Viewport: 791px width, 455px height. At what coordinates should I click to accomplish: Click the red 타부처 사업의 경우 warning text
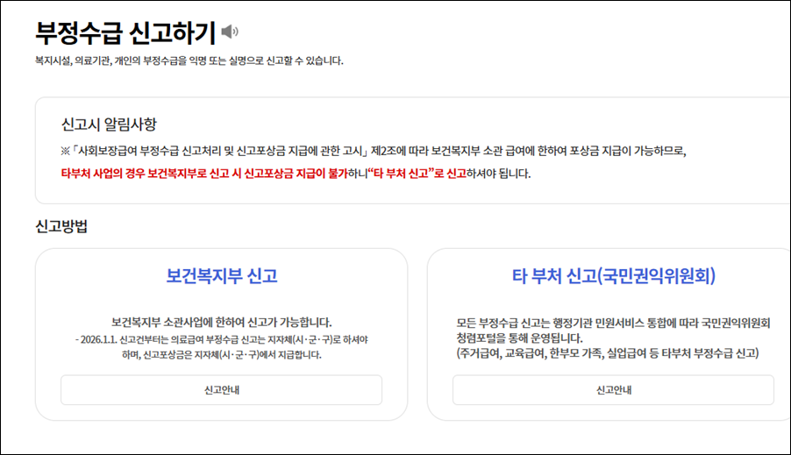[x=204, y=174]
